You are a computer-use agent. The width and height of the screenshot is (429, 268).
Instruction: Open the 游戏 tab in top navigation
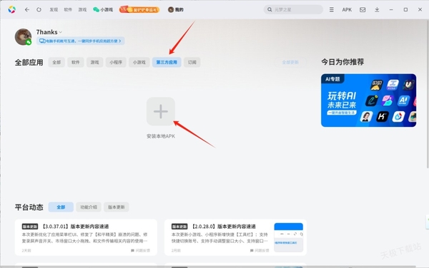click(82, 9)
